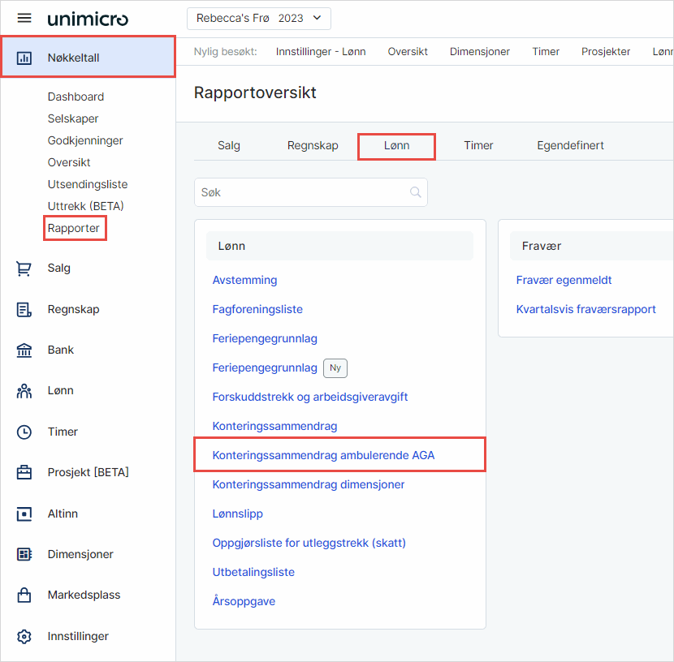The width and height of the screenshot is (674, 662).
Task: Click the search magnifier icon
Action: tap(415, 192)
